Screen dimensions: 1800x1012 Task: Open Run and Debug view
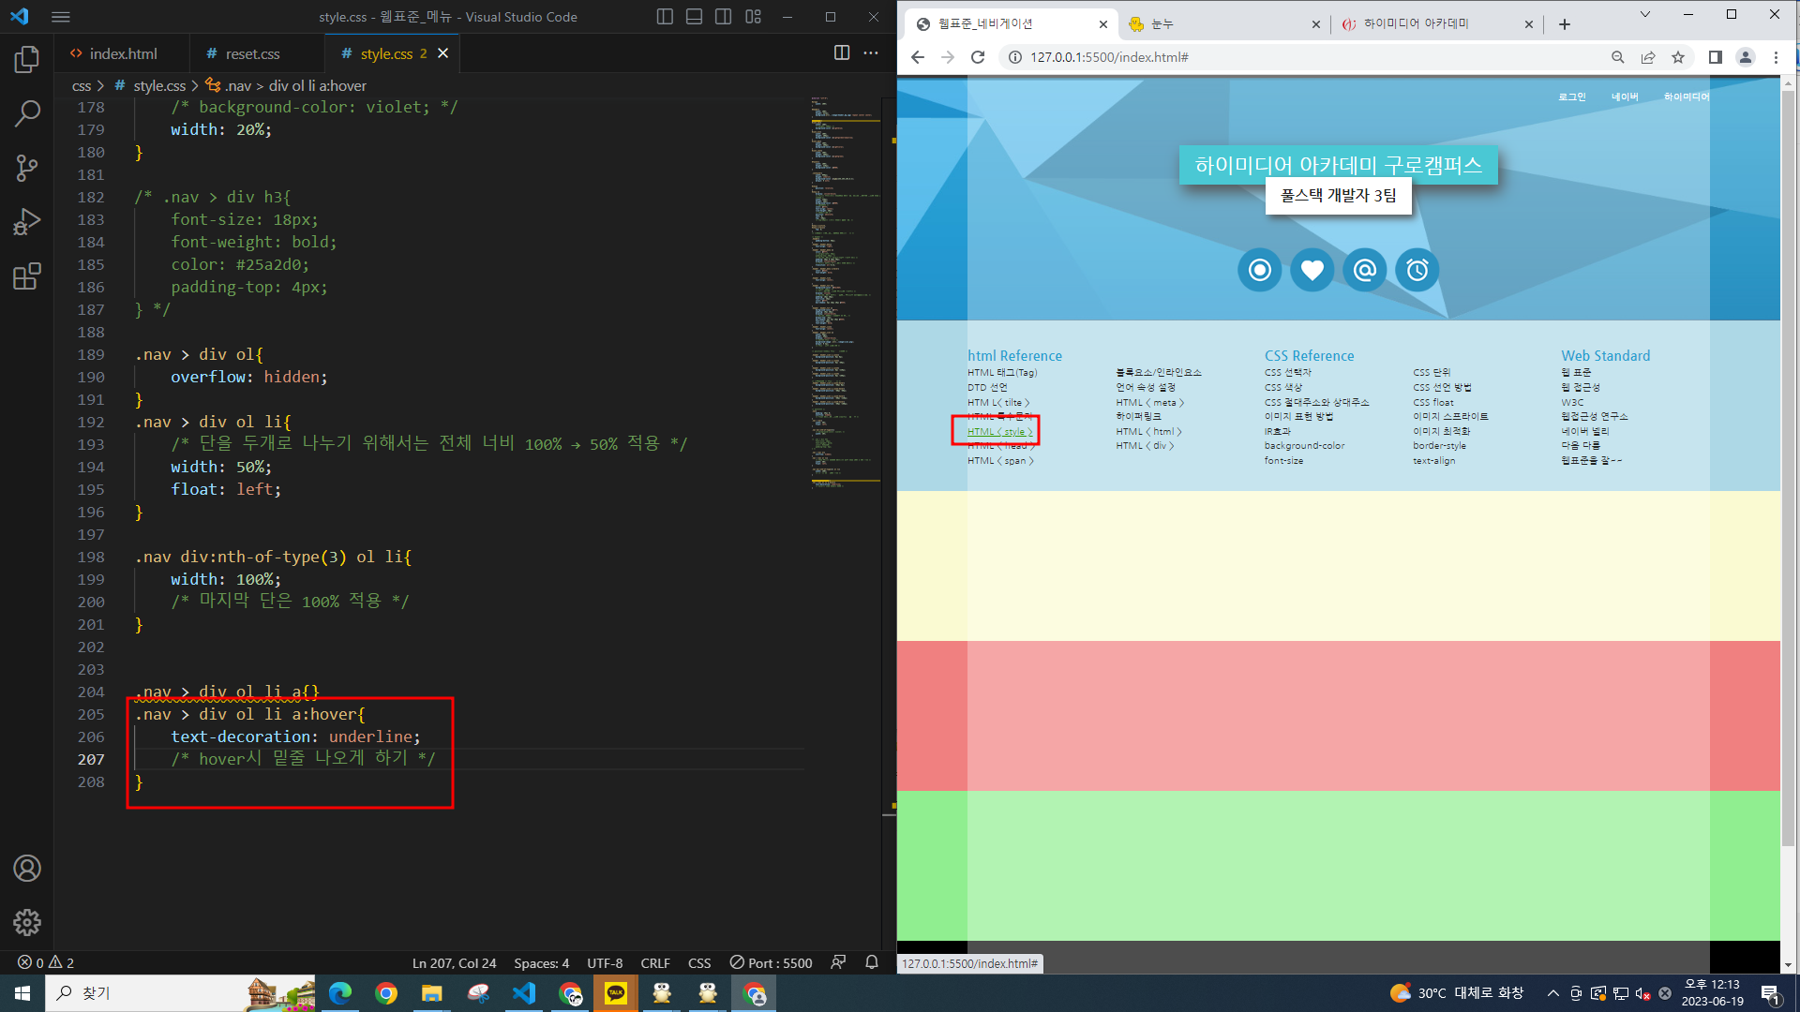27,222
